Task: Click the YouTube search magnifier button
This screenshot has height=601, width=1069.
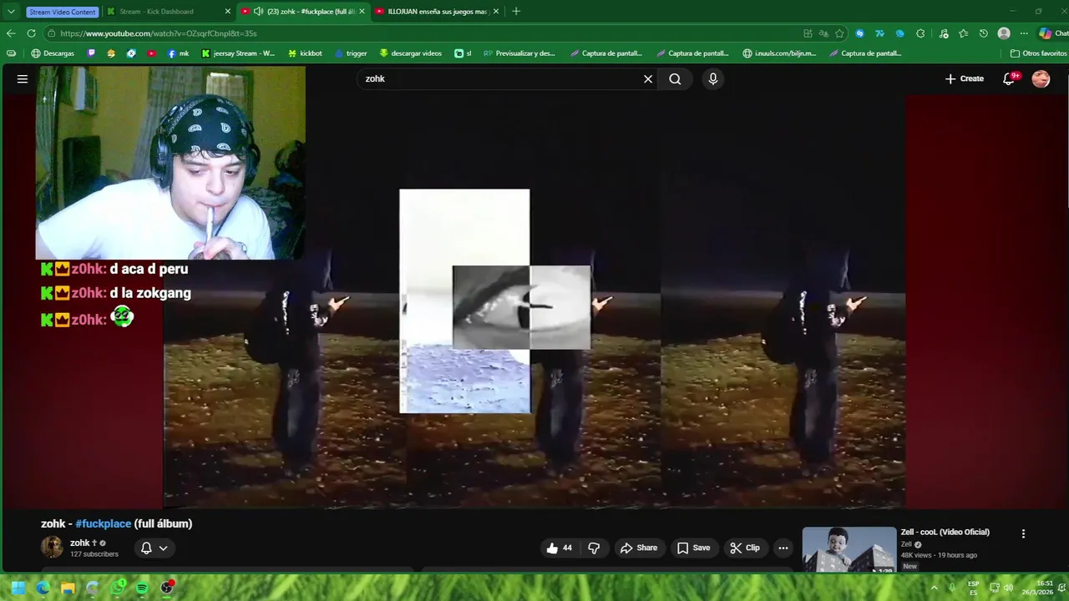Action: click(x=675, y=78)
